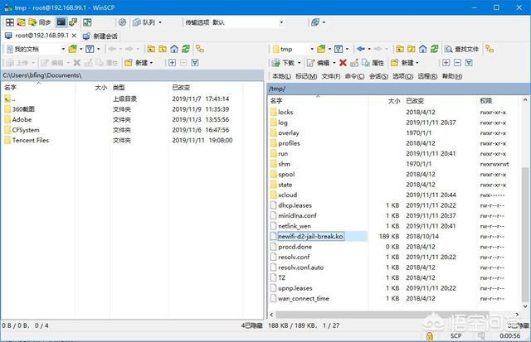531x342 pixels.
Task: Click the synchronize browsing folders icon in the top toolbar
Action: tap(22, 22)
